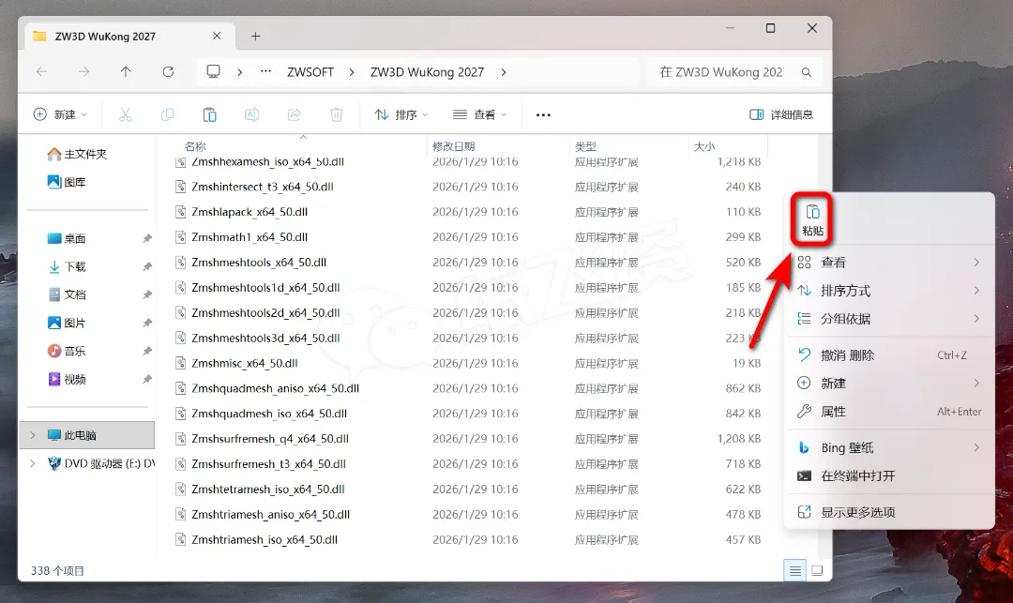Choose 撤消 删除 in context menu

889,355
